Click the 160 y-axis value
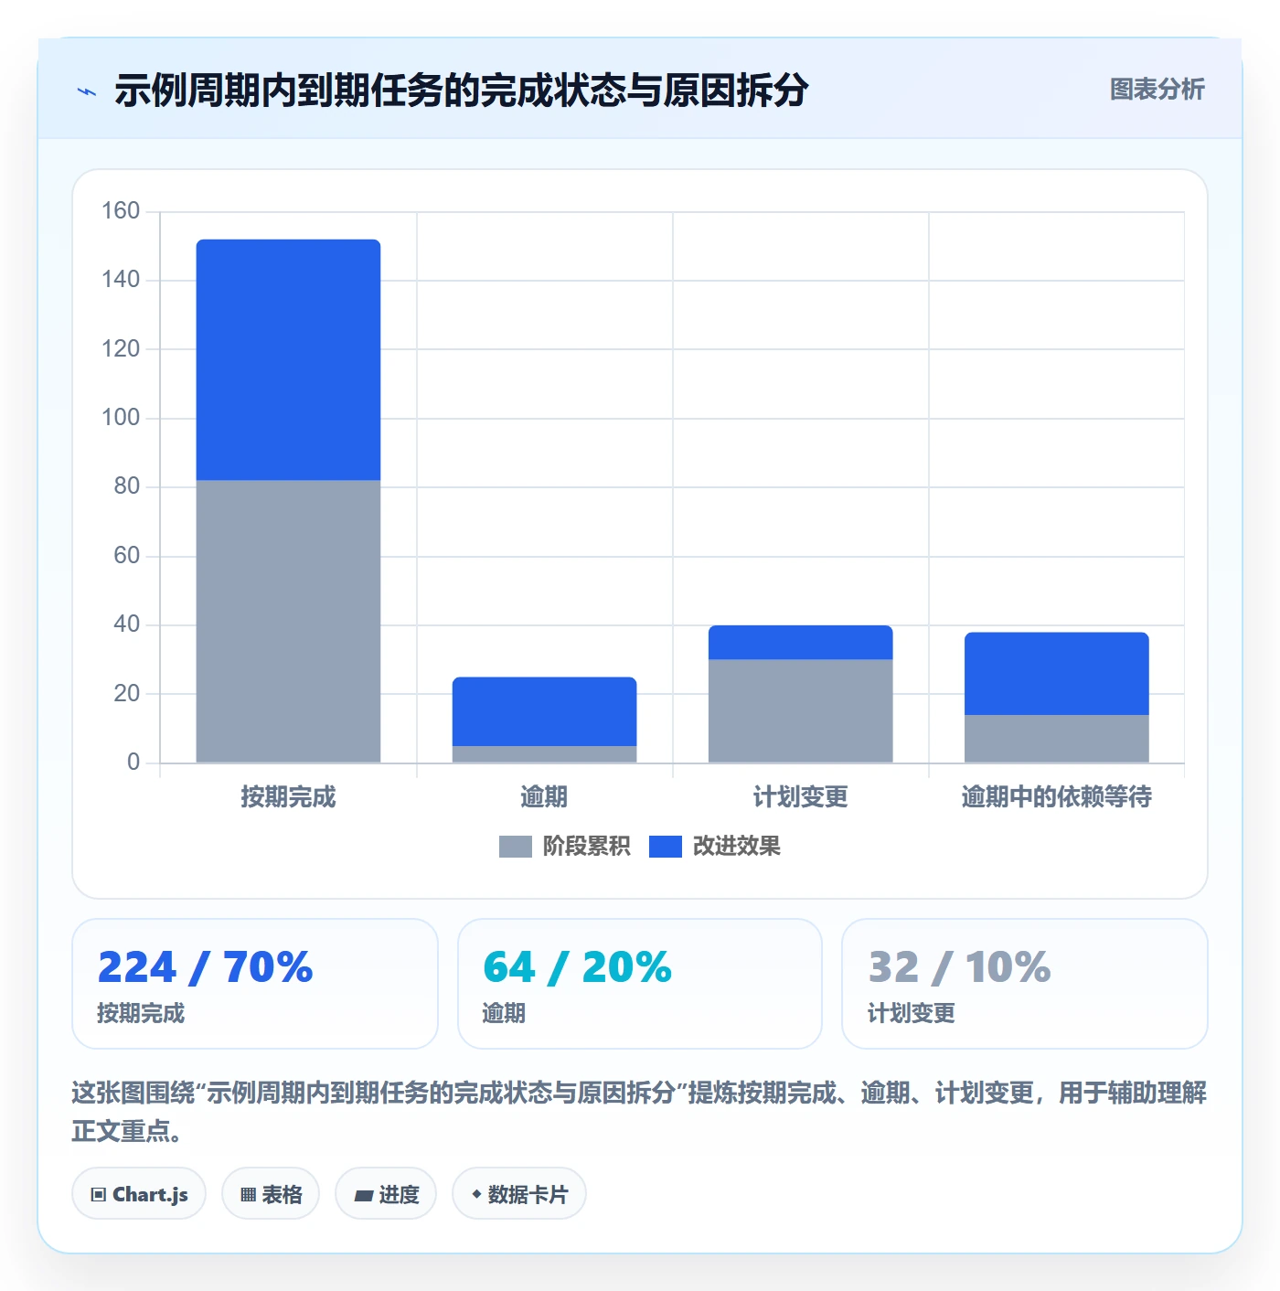Viewport: 1280px width, 1291px height. (x=121, y=211)
